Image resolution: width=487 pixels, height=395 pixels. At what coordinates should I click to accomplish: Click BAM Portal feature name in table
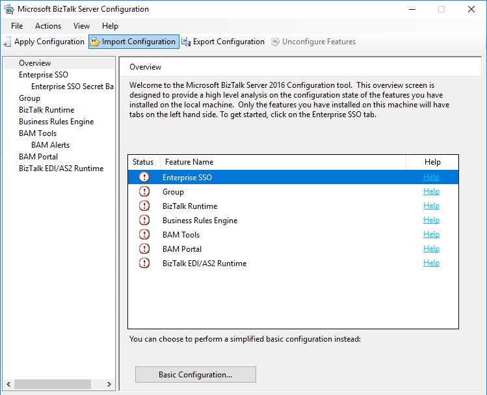coord(182,249)
